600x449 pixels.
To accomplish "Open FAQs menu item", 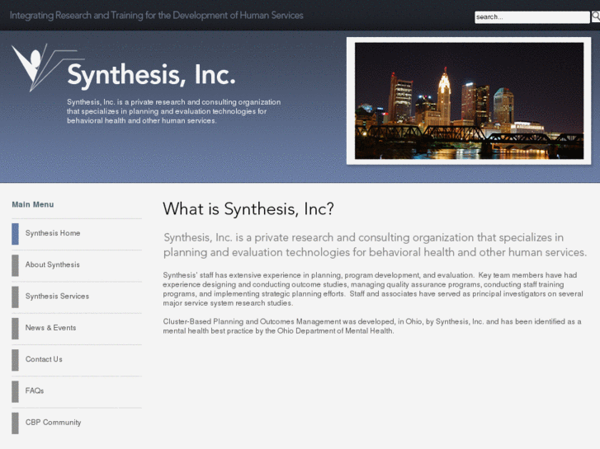I will [77, 391].
